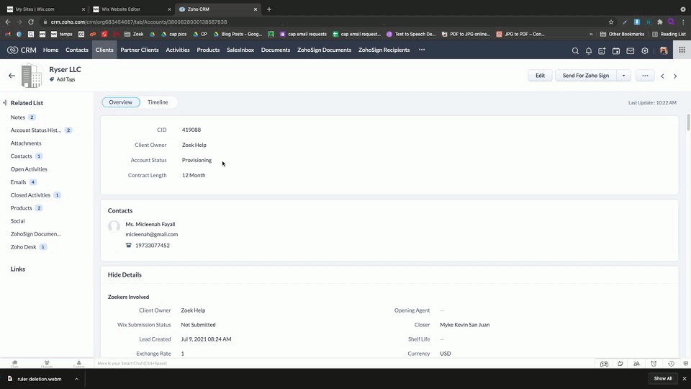The width and height of the screenshot is (691, 389).
Task: Jump to Account Status History related list
Action: [x=36, y=130]
